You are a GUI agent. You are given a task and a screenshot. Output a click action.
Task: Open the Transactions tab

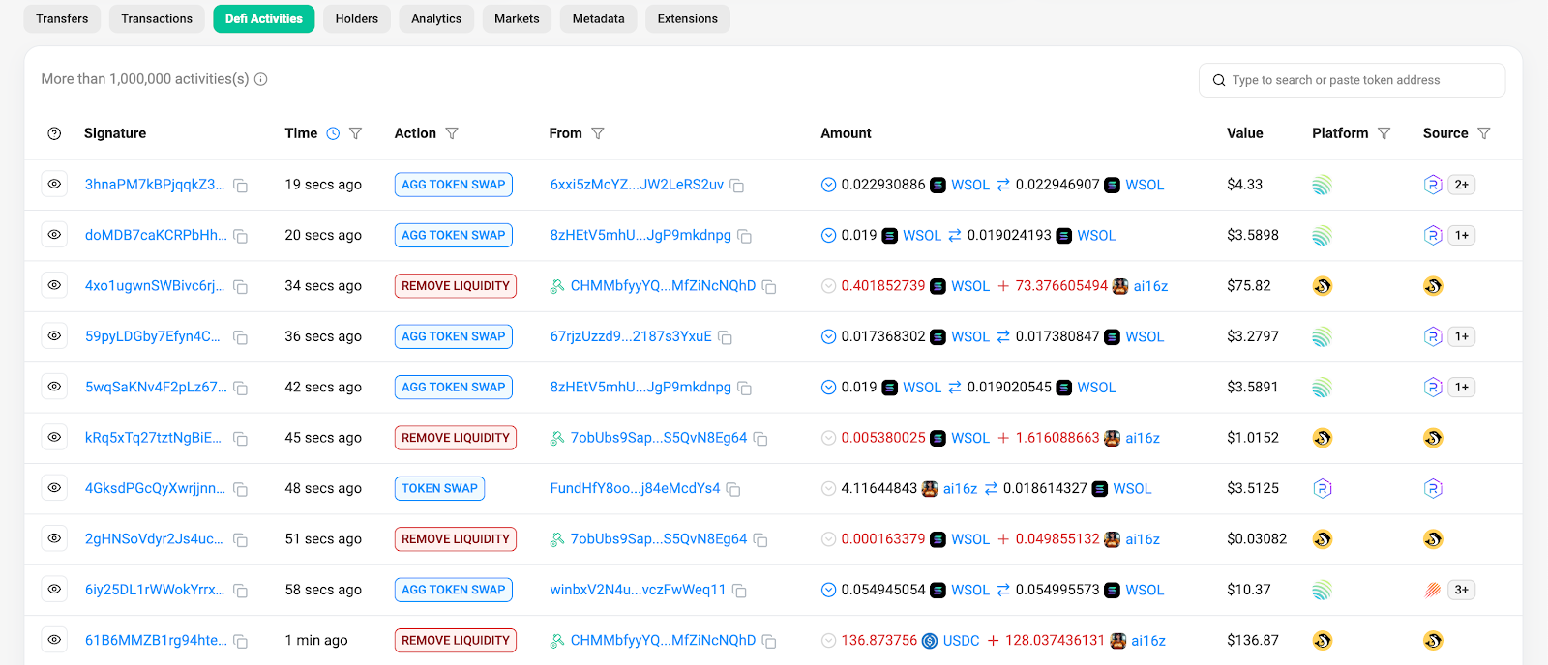click(x=157, y=18)
